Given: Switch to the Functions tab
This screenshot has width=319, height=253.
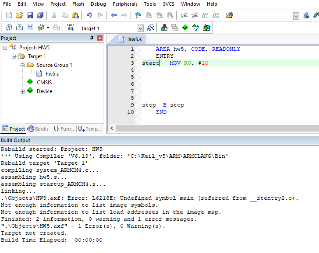Looking at the screenshot, I should click(x=65, y=129).
